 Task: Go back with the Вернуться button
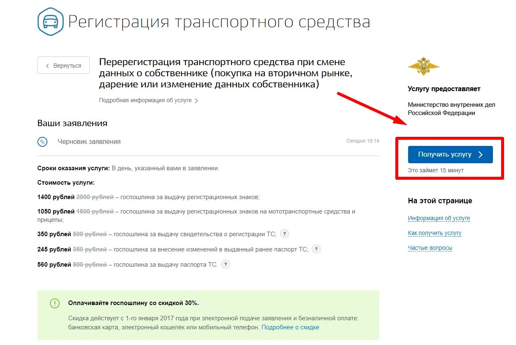click(x=63, y=65)
